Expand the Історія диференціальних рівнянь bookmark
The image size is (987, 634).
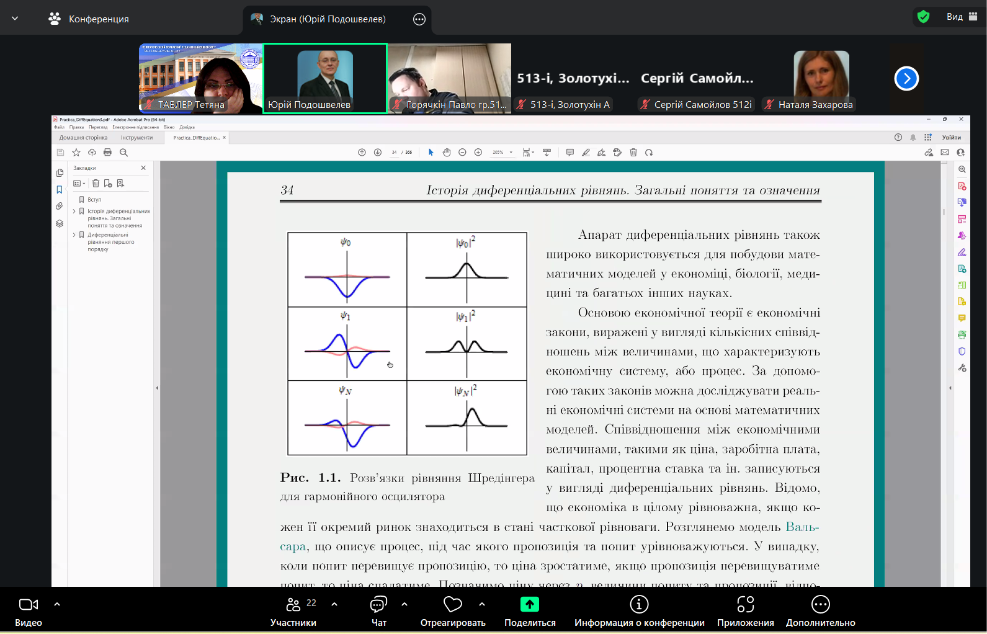coord(74,212)
